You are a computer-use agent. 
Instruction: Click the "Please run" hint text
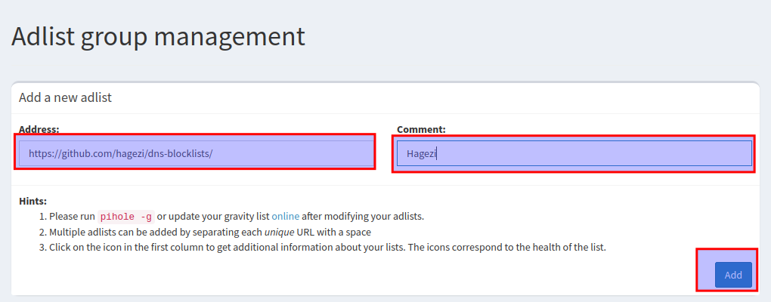pos(73,216)
